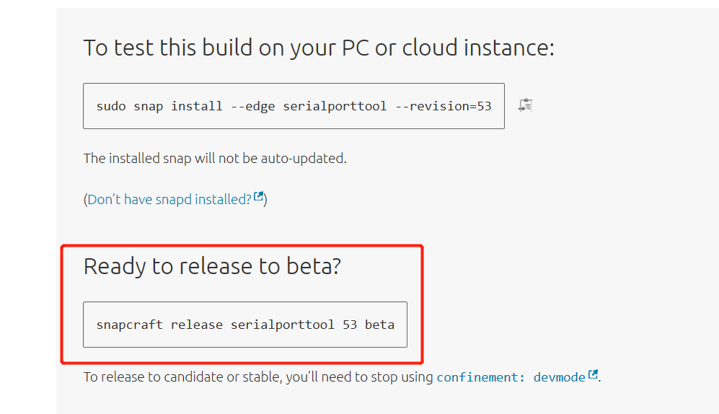Click external link icon after confinement: devmode
Screen dimensions: 719x414
593,375
